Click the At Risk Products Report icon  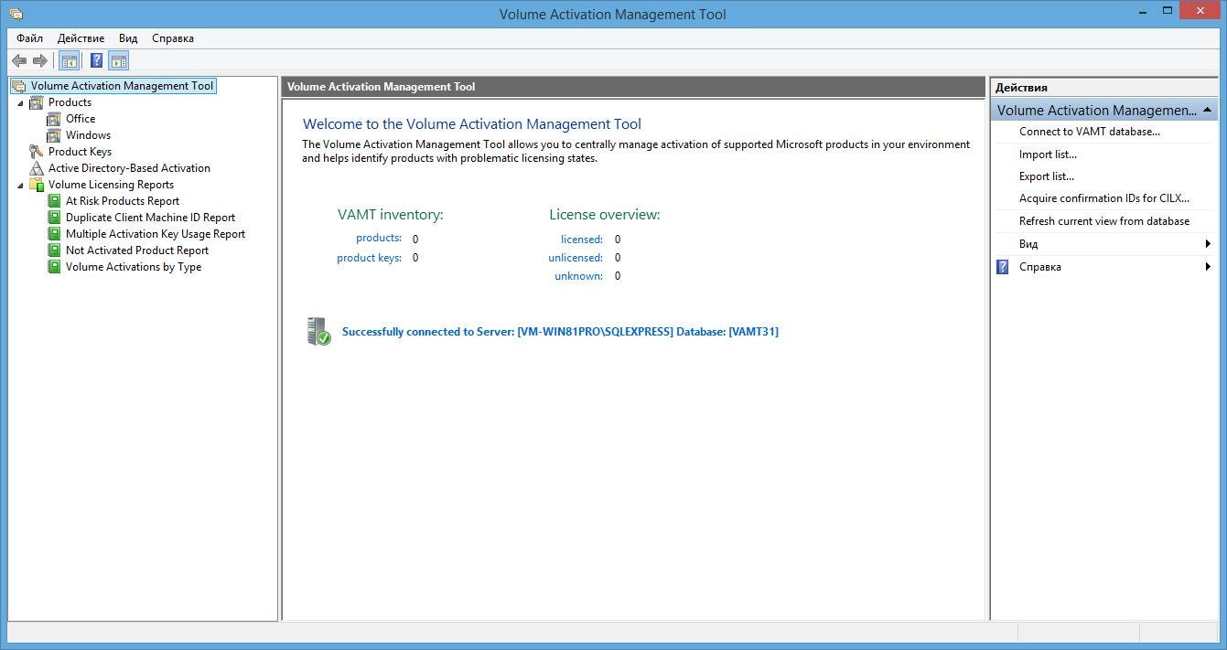coord(54,201)
